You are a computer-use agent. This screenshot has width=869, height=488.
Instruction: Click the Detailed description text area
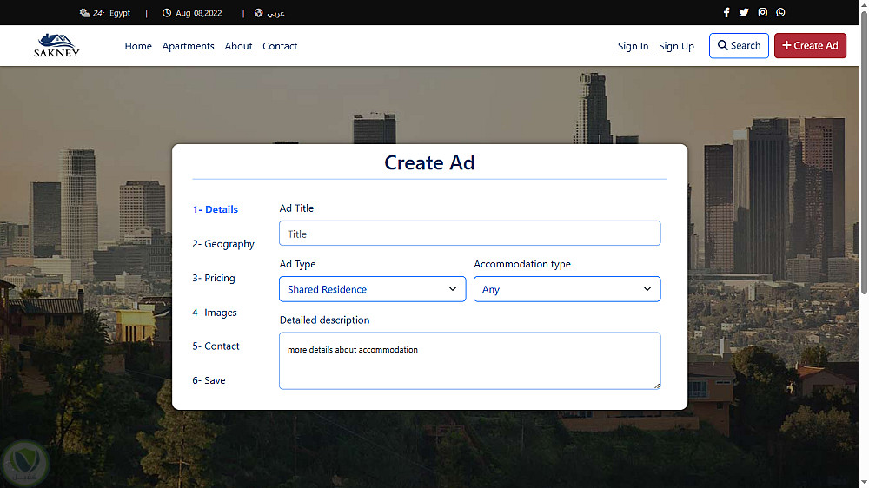click(469, 360)
